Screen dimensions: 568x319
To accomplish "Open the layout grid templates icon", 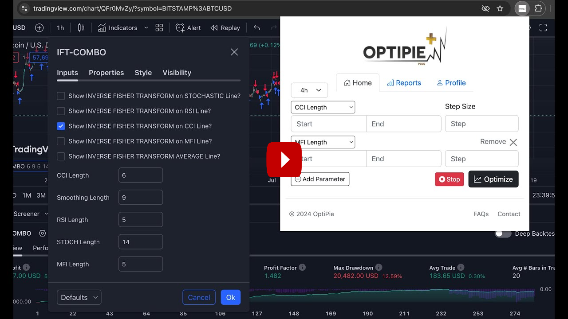I will pos(159,27).
